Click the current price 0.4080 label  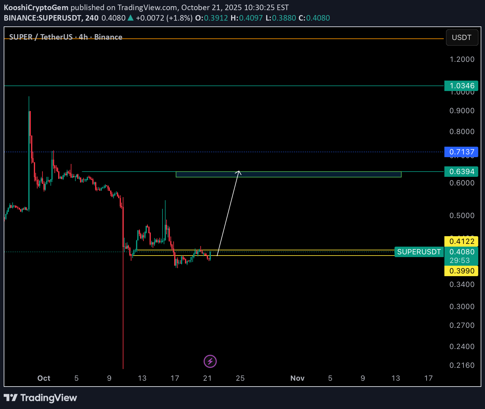tap(462, 252)
